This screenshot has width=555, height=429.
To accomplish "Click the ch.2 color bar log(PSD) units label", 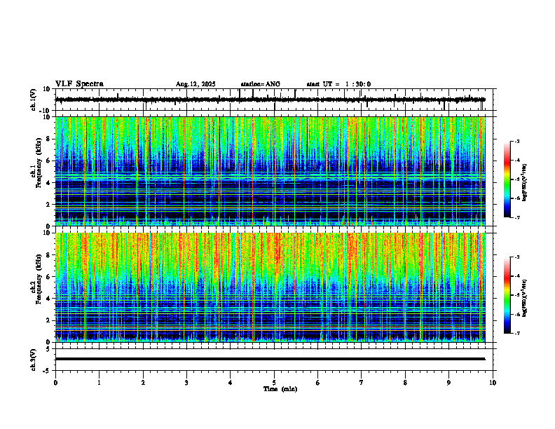I will [x=525, y=299].
